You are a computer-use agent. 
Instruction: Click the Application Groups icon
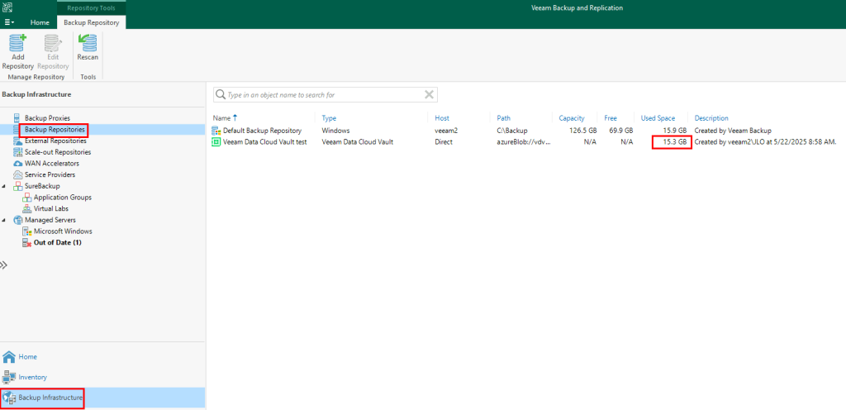pos(27,198)
